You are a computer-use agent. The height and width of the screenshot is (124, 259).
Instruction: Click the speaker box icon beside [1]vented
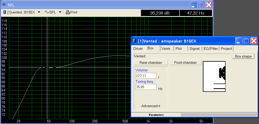point(5,12)
